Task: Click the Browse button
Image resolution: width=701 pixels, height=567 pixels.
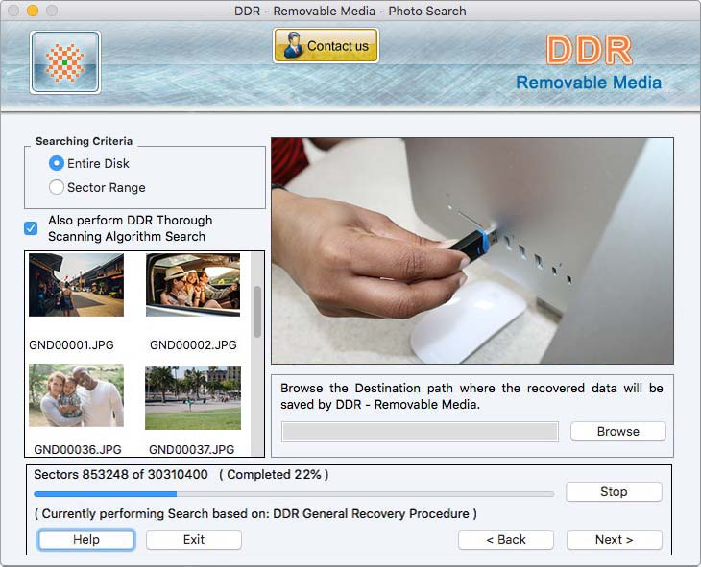Action: point(618,431)
